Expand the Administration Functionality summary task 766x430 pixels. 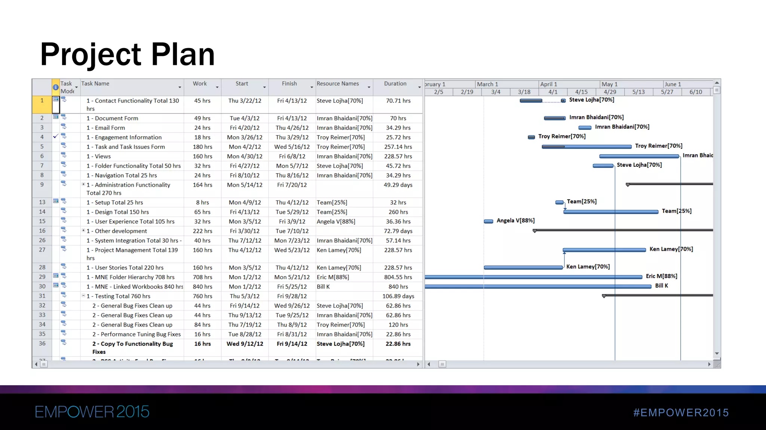tap(83, 184)
